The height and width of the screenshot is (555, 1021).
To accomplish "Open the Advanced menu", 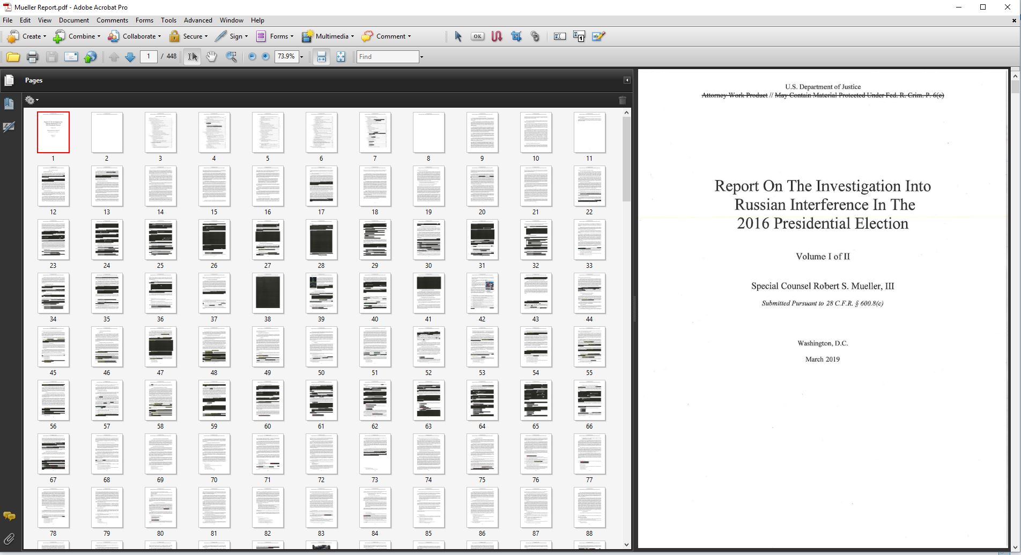I will coord(198,20).
